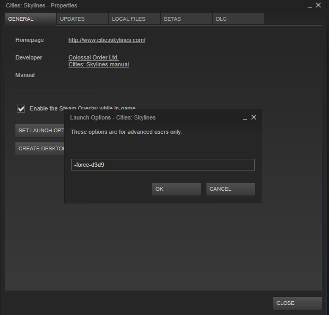Close the Launch Options dialog with X

pos(254,117)
